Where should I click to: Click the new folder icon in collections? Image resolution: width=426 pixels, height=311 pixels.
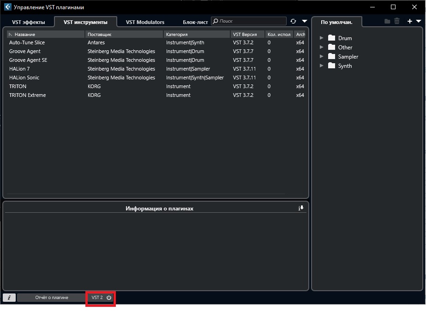point(387,21)
